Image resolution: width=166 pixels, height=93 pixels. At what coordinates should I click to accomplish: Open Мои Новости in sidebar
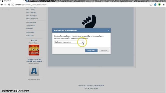tap(31, 13)
